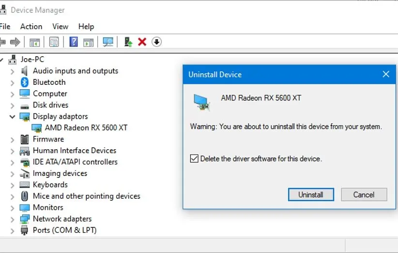Open the Action menu
Screen dimensions: 398x253
coord(31,27)
